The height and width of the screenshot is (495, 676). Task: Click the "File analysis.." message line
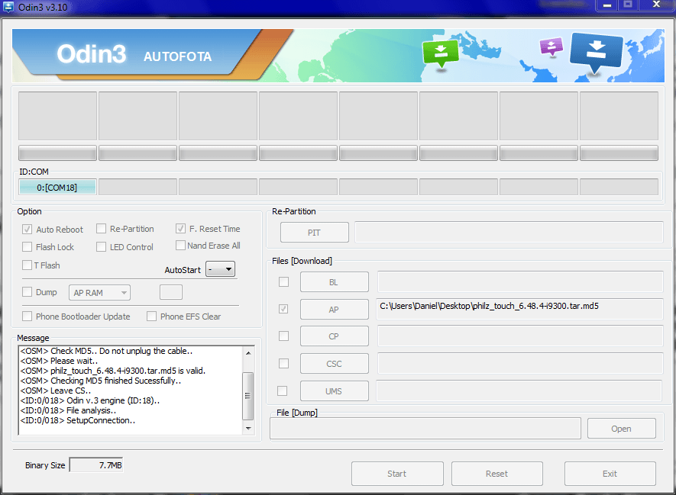pyautogui.click(x=68, y=410)
